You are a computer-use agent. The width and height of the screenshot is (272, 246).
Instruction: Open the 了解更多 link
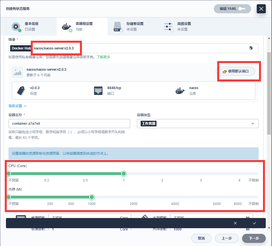(103, 57)
